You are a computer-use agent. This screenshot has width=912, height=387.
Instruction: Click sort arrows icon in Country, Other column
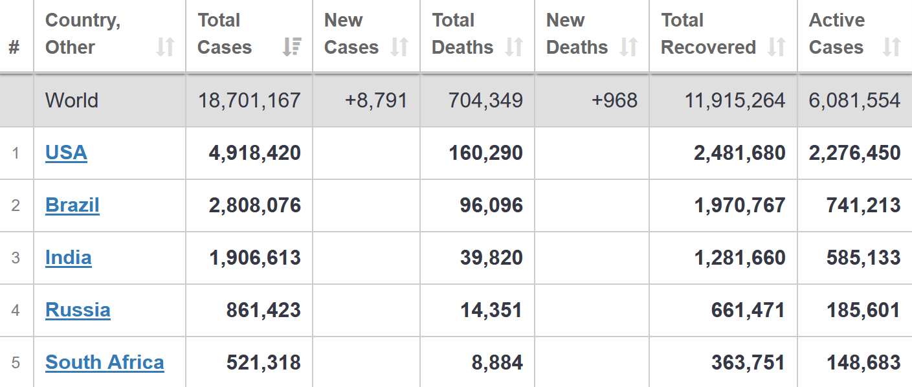point(166,47)
